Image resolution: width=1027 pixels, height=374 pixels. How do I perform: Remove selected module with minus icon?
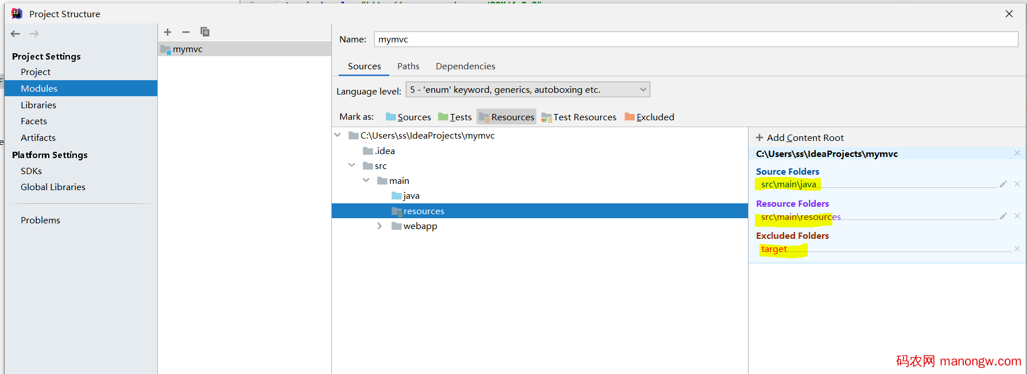186,32
